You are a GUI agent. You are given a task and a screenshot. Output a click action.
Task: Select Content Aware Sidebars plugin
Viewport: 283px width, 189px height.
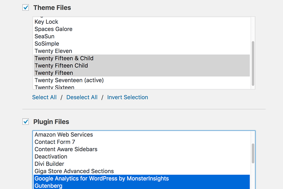tap(66, 149)
